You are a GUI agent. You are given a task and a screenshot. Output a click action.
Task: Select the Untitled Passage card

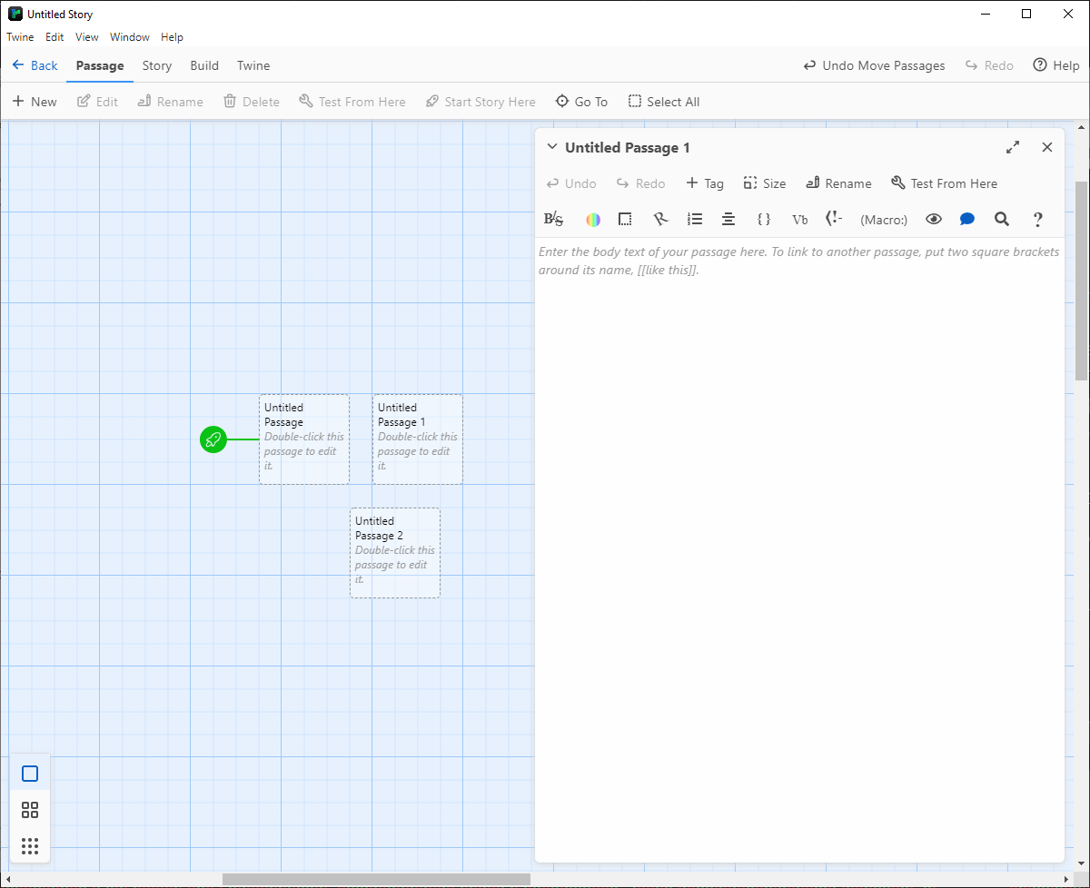[304, 439]
